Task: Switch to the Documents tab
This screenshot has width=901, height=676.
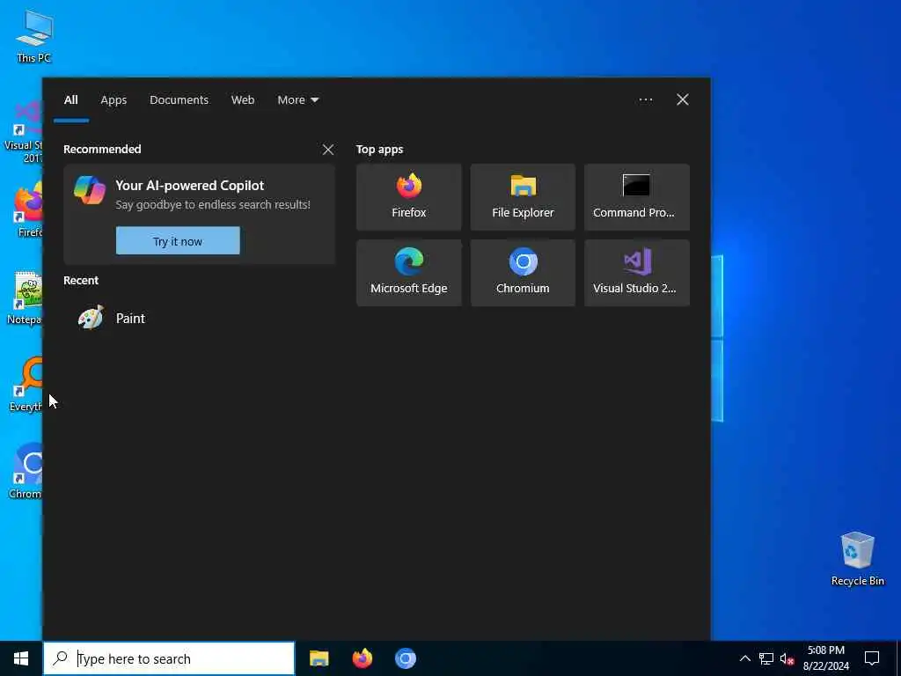Action: 179,100
